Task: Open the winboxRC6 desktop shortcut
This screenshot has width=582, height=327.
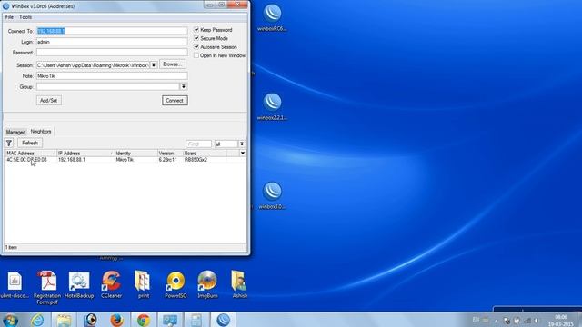Action: pos(272,17)
